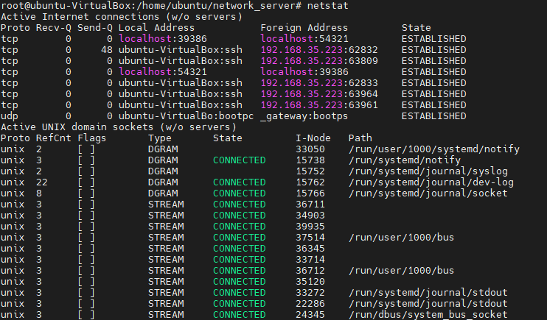Click foreign address 192.168.35.223:62833
Image resolution: width=547 pixels, height=320 pixels.
coord(319,83)
